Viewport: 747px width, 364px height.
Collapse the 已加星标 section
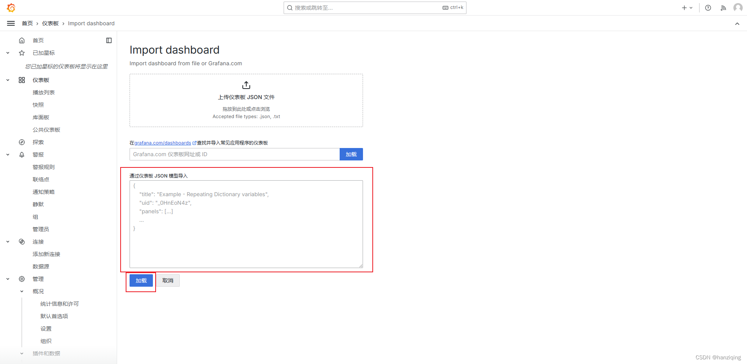tap(8, 53)
